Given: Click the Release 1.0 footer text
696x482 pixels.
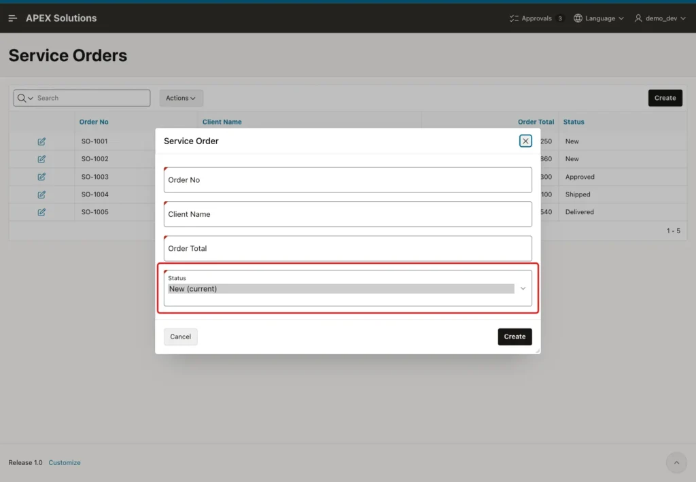Looking at the screenshot, I should click(x=25, y=462).
